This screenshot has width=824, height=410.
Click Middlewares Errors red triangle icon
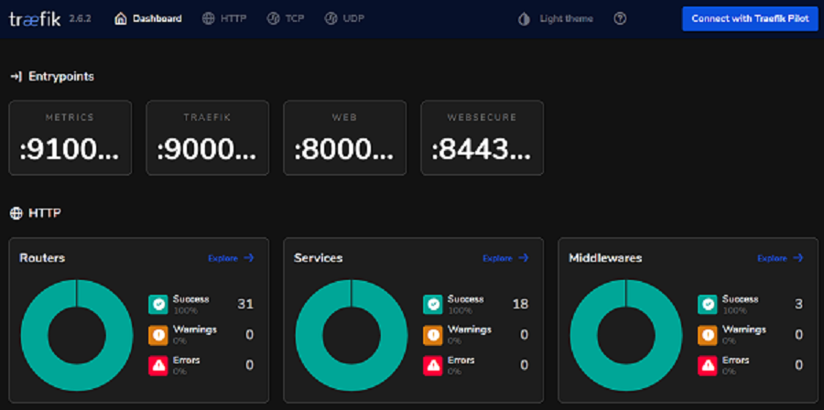point(708,365)
